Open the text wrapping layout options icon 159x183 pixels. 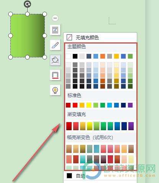pyautogui.click(x=55, y=30)
